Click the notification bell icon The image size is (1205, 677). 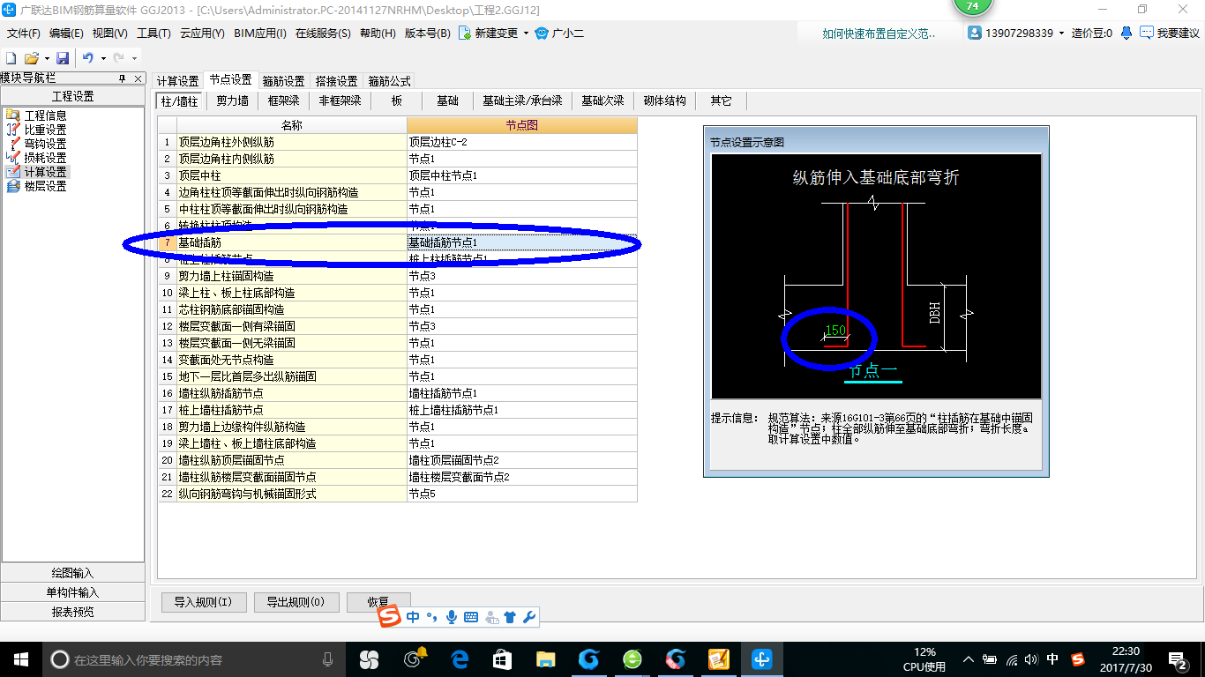pyautogui.click(x=1126, y=33)
